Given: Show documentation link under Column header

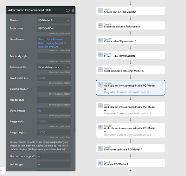Looking at the screenshot, I should [60, 94].
